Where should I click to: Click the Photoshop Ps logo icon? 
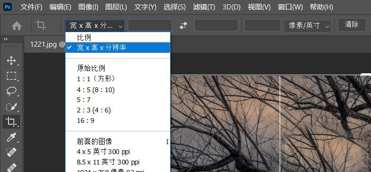click(x=8, y=7)
